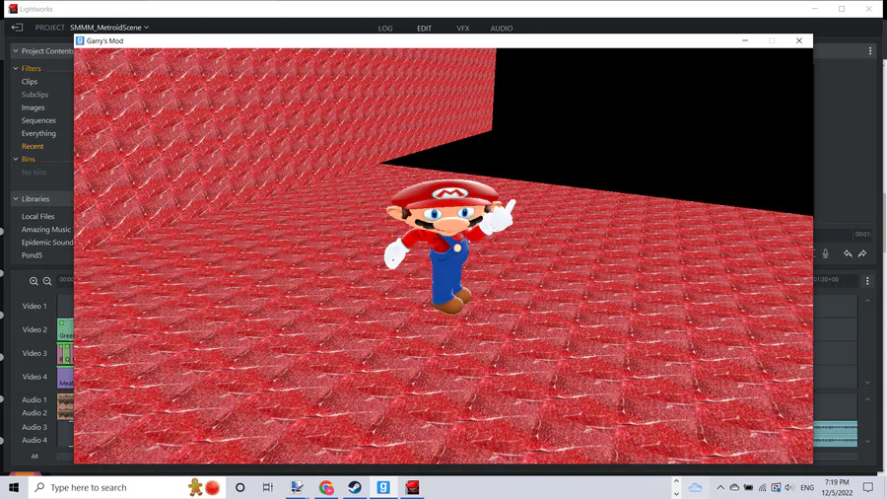
Task: Open the SMMM_MetroidScene project dropdown
Action: (109, 28)
